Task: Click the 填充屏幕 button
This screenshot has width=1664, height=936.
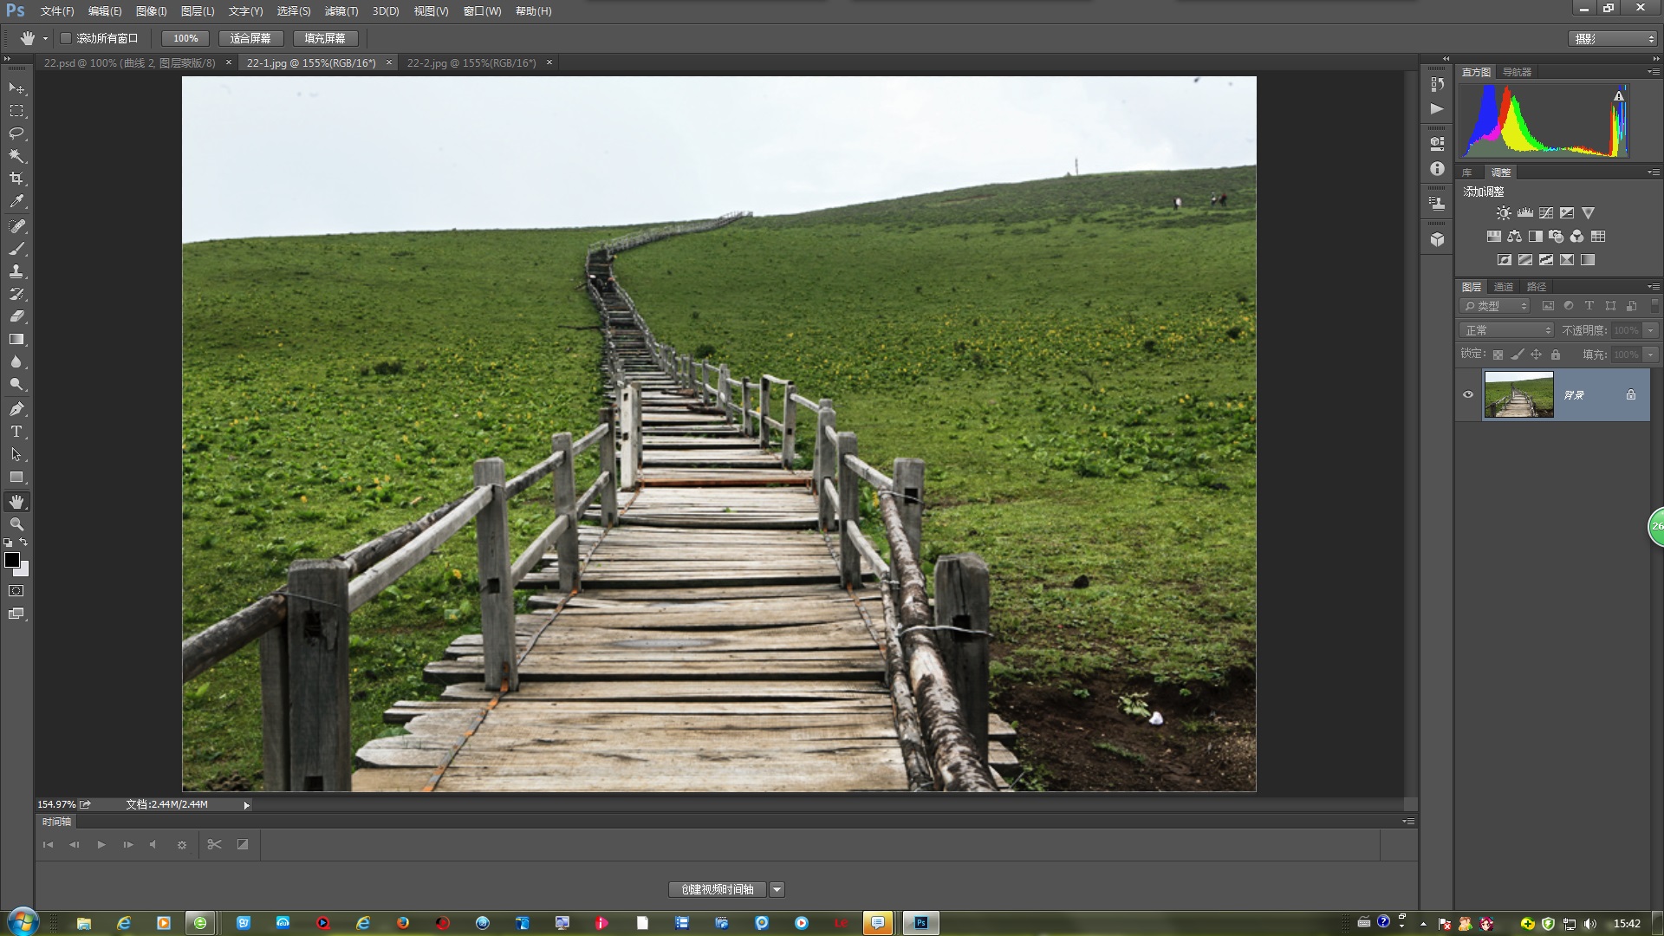Action: click(325, 39)
